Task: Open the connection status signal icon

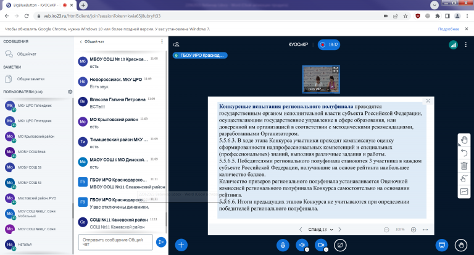Action: [452, 44]
